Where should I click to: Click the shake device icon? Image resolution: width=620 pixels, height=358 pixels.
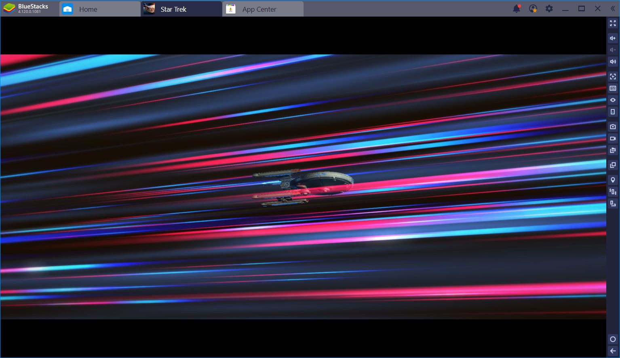coord(613,192)
